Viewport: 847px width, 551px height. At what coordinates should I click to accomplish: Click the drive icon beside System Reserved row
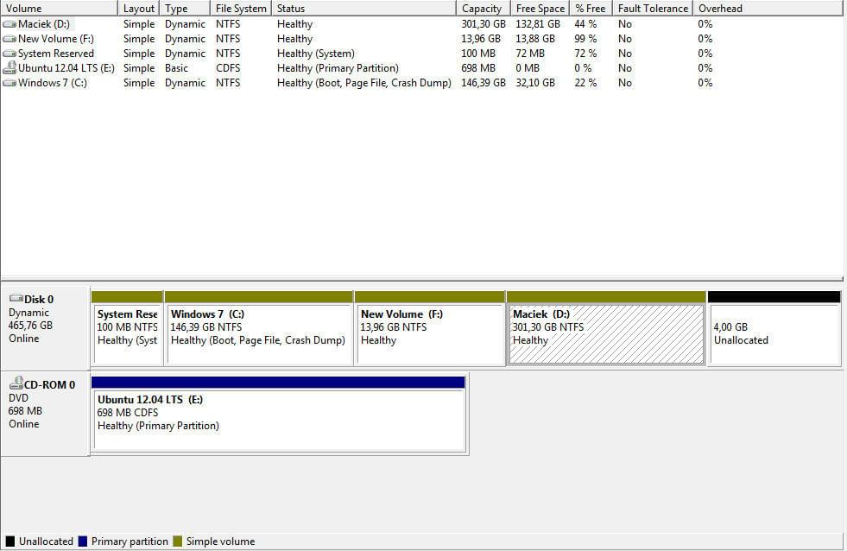9,54
